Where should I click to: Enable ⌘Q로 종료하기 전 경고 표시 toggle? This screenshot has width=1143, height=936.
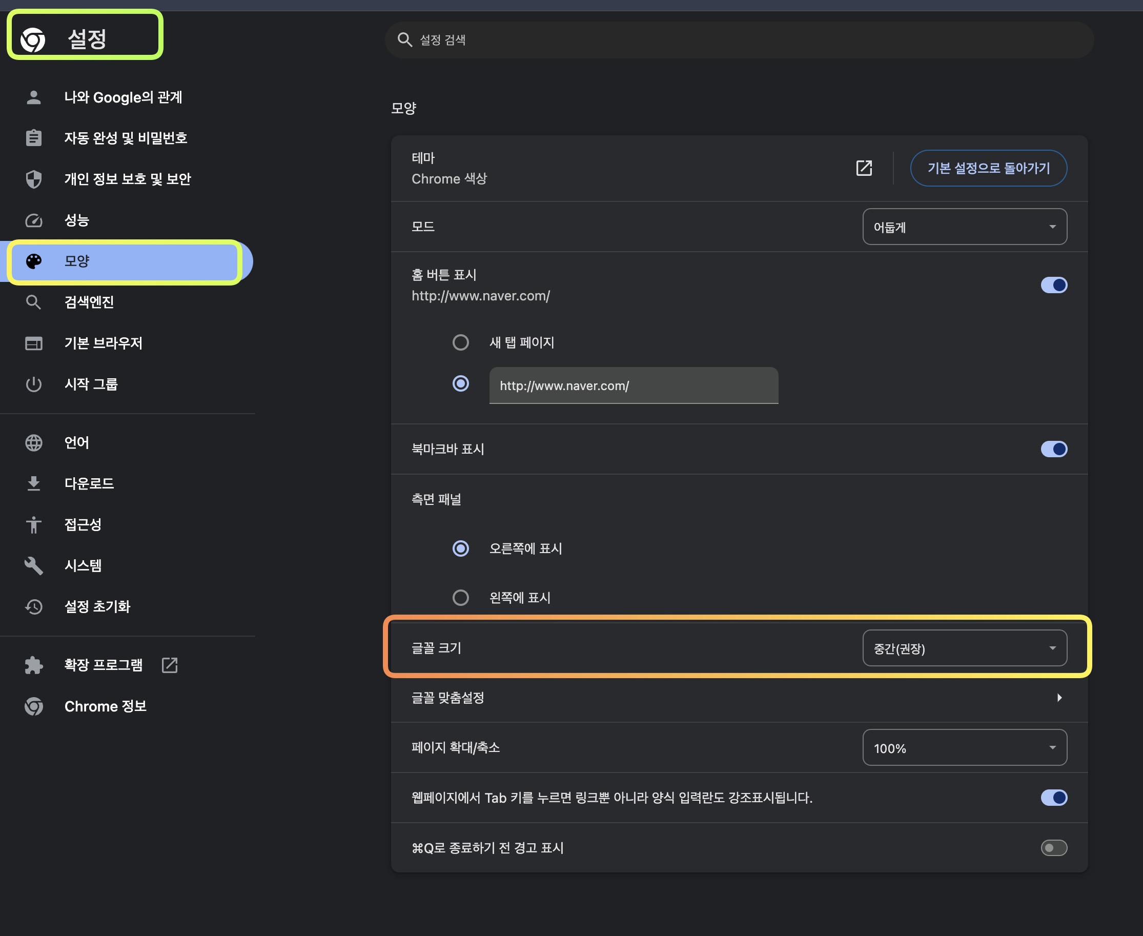pyautogui.click(x=1053, y=847)
